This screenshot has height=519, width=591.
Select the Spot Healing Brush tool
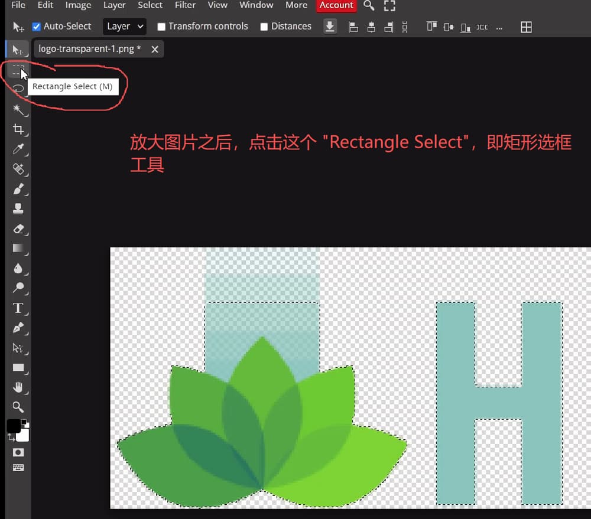point(18,169)
